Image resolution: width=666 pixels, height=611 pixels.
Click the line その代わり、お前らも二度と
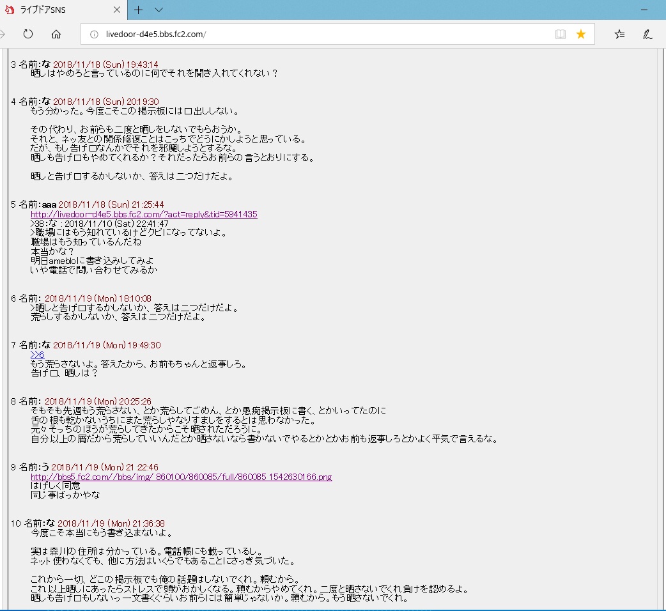click(136, 130)
